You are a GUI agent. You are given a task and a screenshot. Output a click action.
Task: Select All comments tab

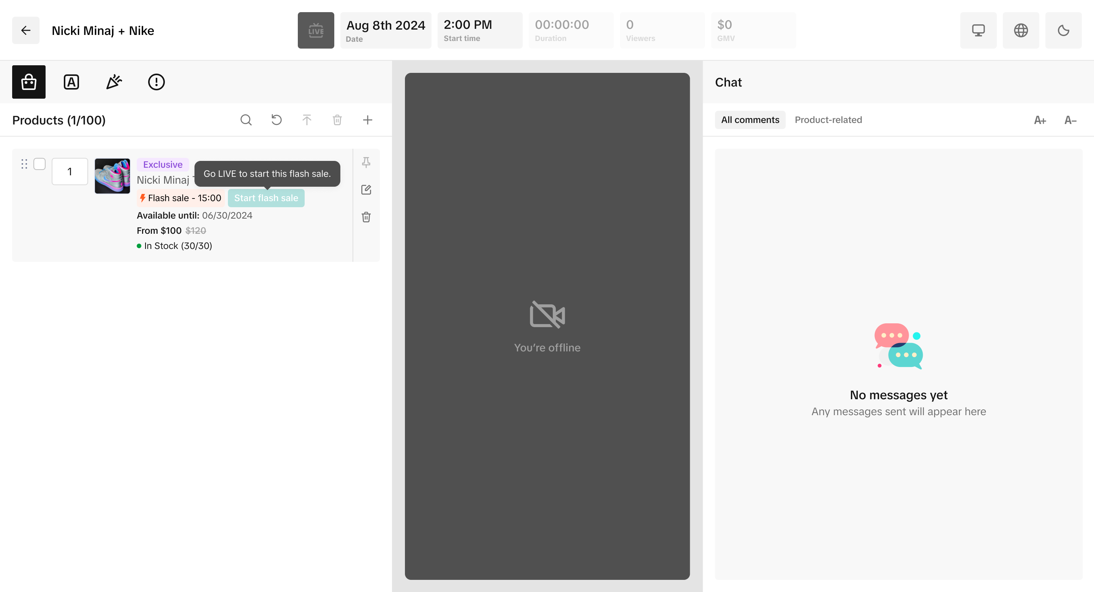[x=750, y=120]
